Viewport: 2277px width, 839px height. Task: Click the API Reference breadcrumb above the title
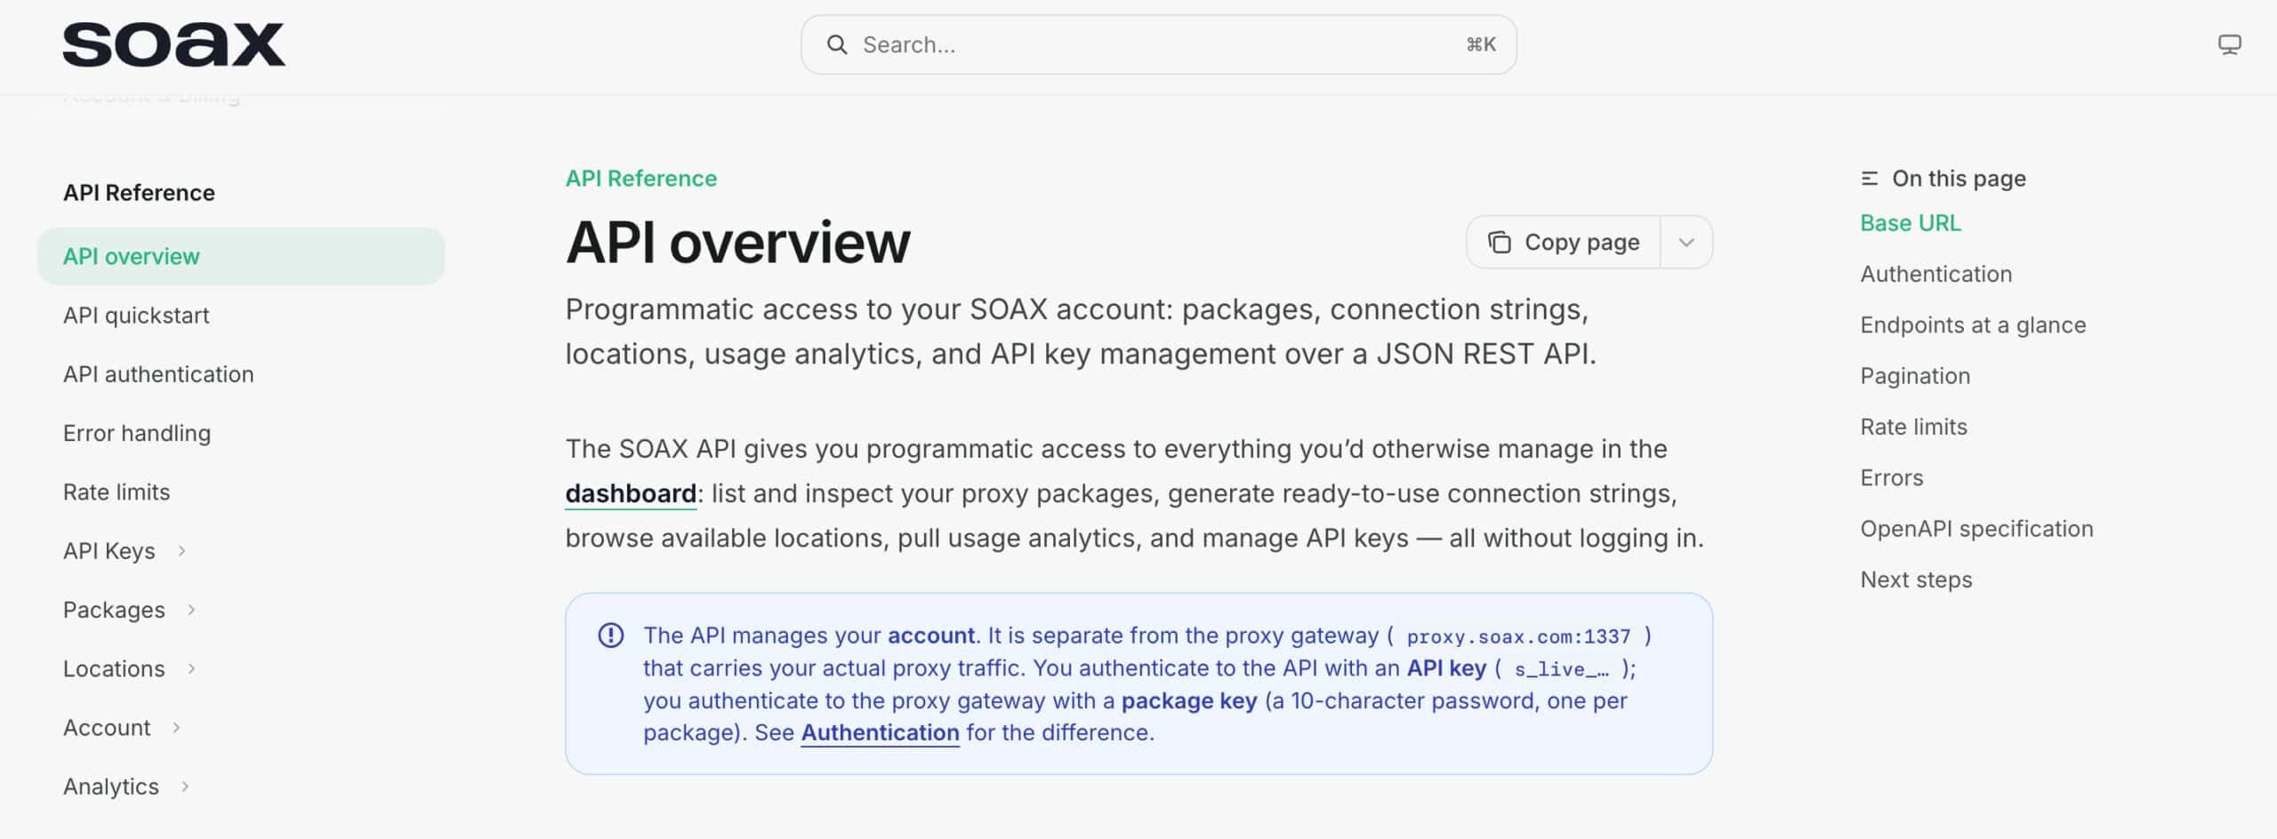coord(641,179)
